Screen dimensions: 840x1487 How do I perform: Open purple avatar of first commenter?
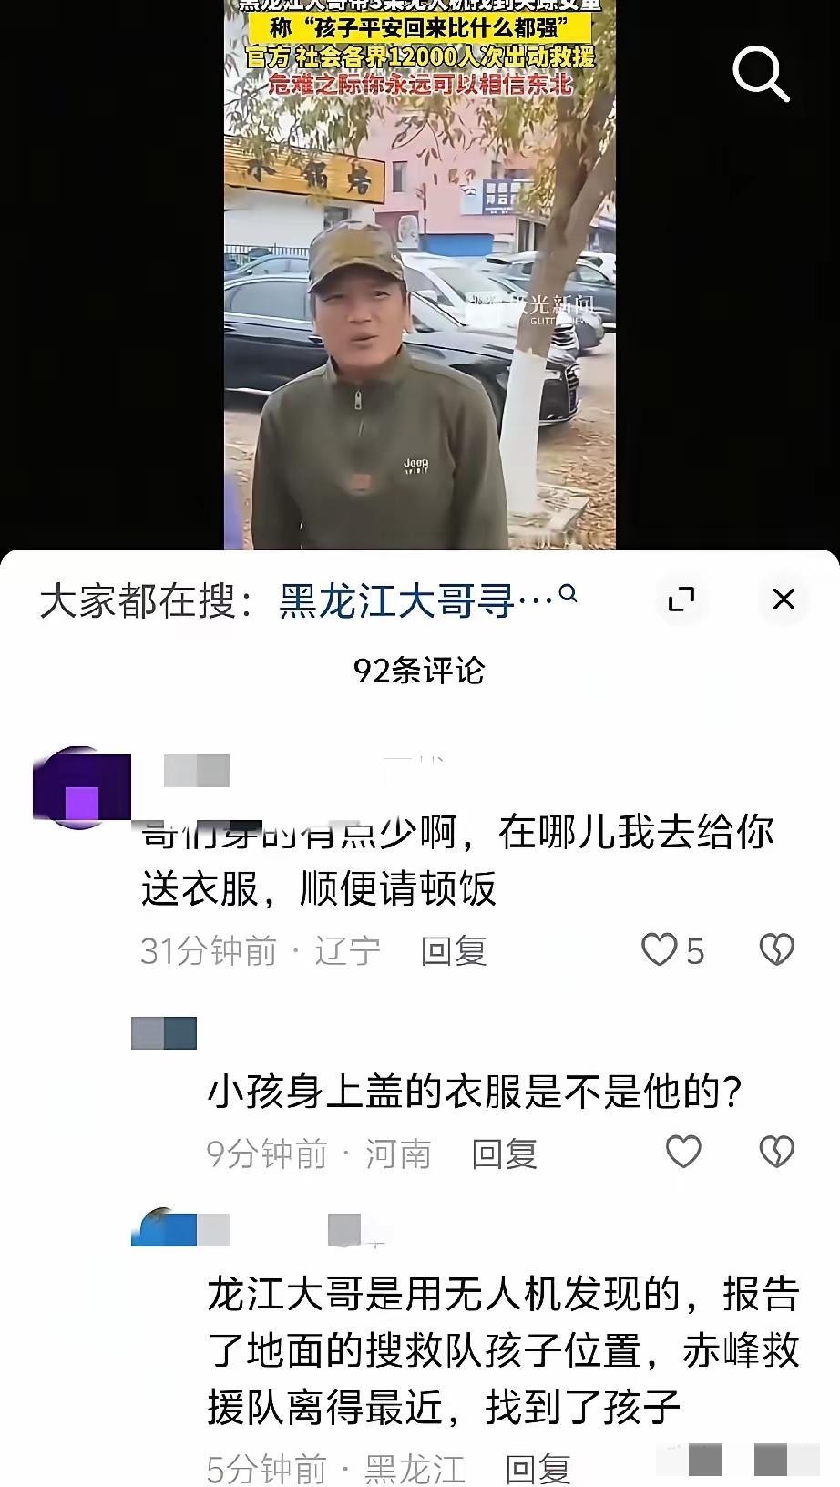(x=80, y=787)
